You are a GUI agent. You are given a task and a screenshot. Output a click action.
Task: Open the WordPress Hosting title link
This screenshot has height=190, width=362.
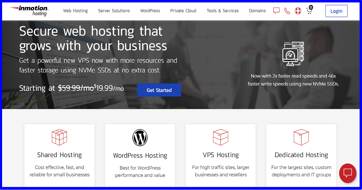click(x=140, y=156)
